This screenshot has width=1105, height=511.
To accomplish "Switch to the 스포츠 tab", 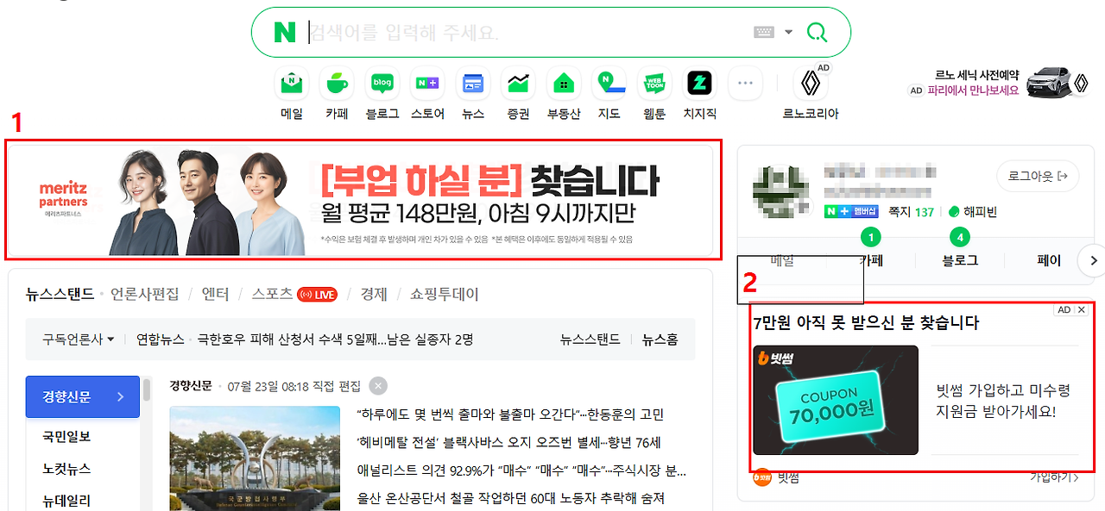I will coord(272,295).
